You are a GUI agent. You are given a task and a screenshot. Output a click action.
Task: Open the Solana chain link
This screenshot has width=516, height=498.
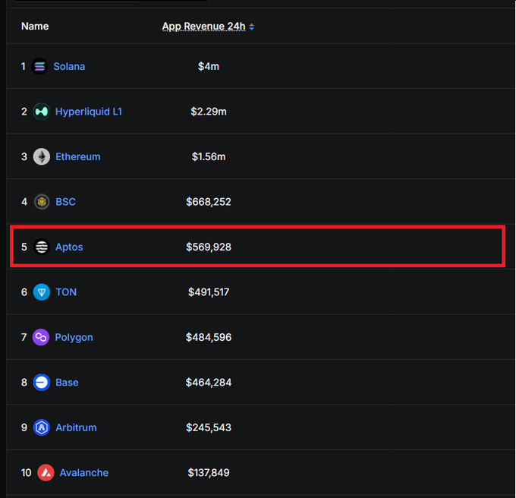69,67
